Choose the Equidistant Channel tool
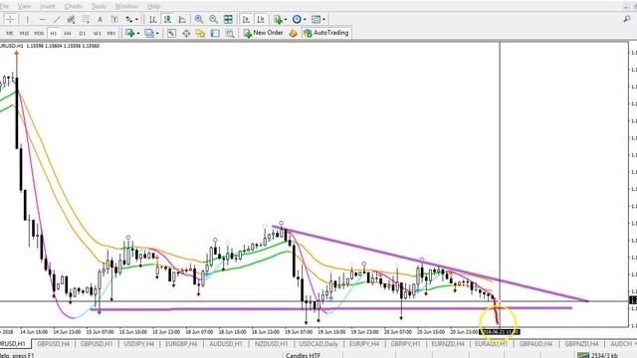Image resolution: width=637 pixels, height=358 pixels. 71,19
